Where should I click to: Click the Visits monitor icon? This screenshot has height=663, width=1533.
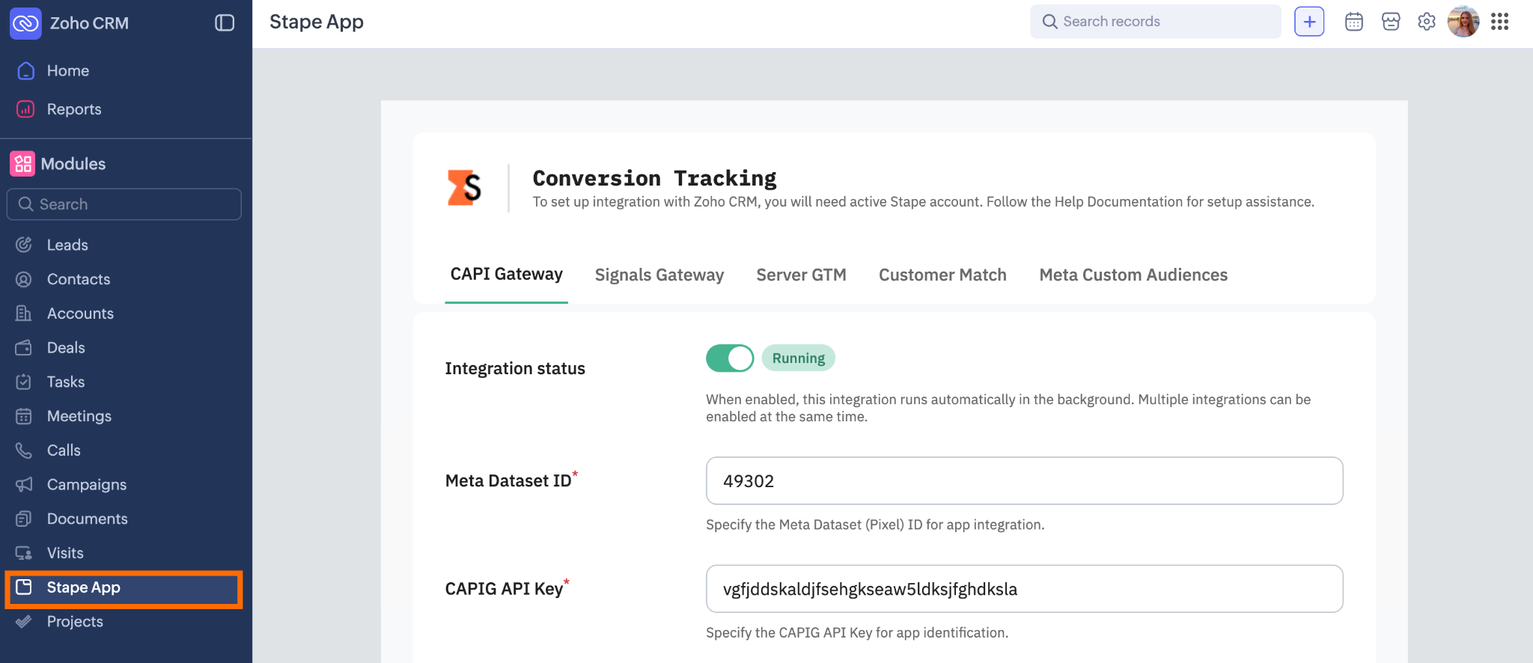[x=24, y=553]
